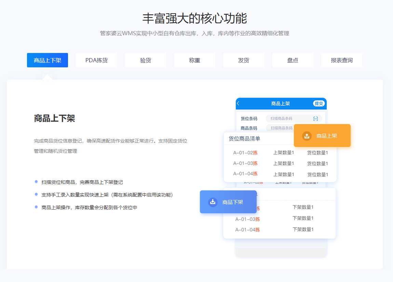Viewport: 393px width, 282px height.
Task: Click the 货位商品清单 heading
Action: (244, 139)
